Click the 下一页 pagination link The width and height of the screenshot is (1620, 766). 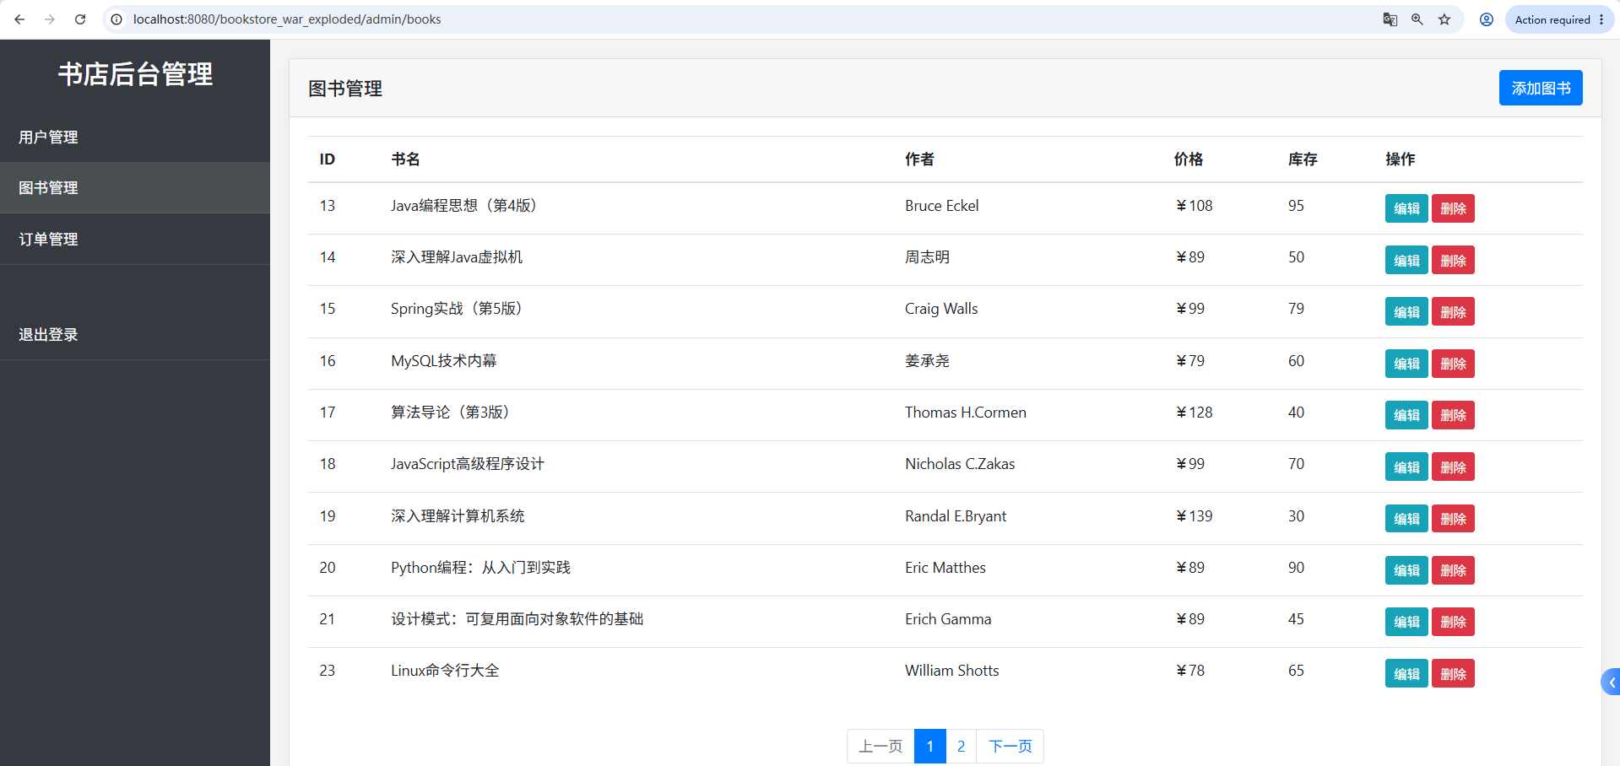[x=1010, y=746]
